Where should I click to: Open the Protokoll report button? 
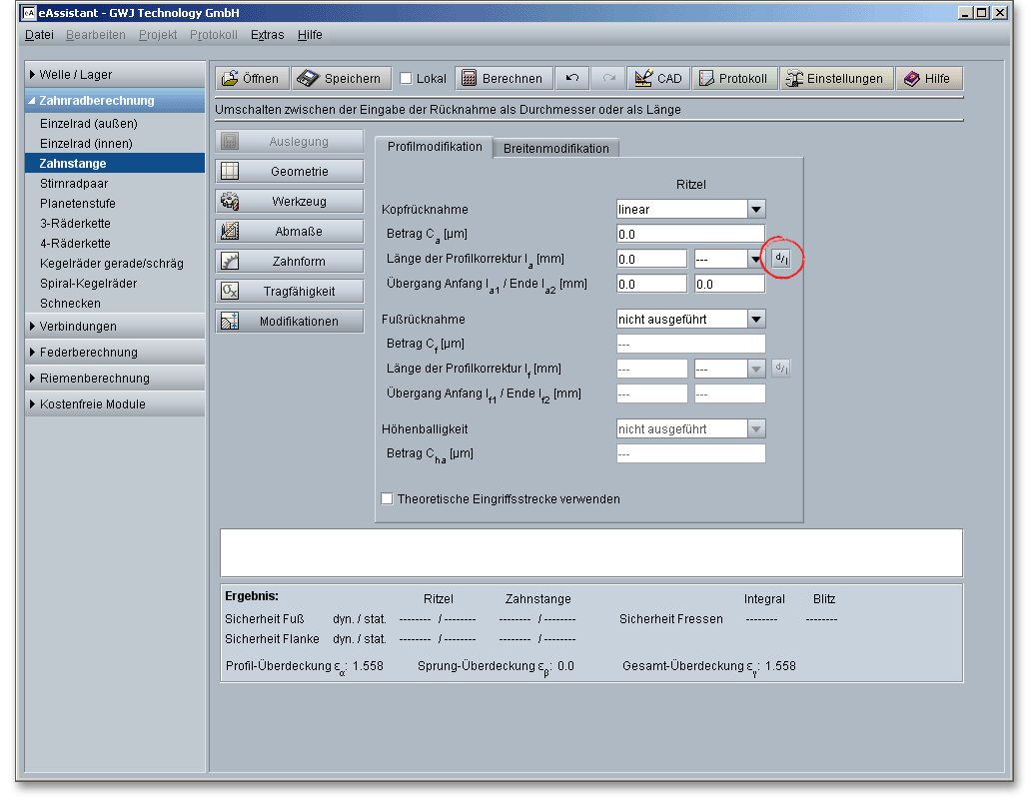click(x=734, y=79)
